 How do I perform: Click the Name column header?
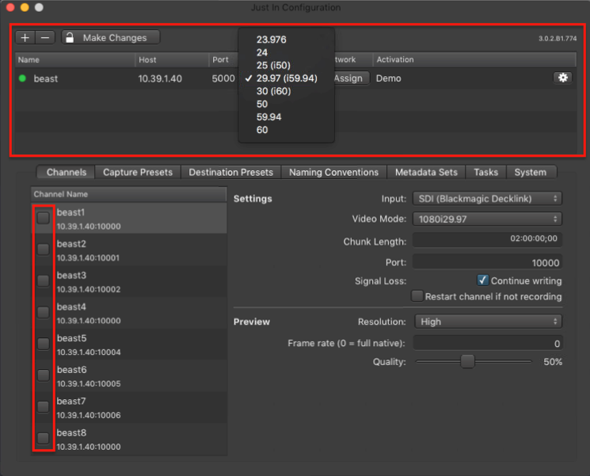click(x=75, y=59)
